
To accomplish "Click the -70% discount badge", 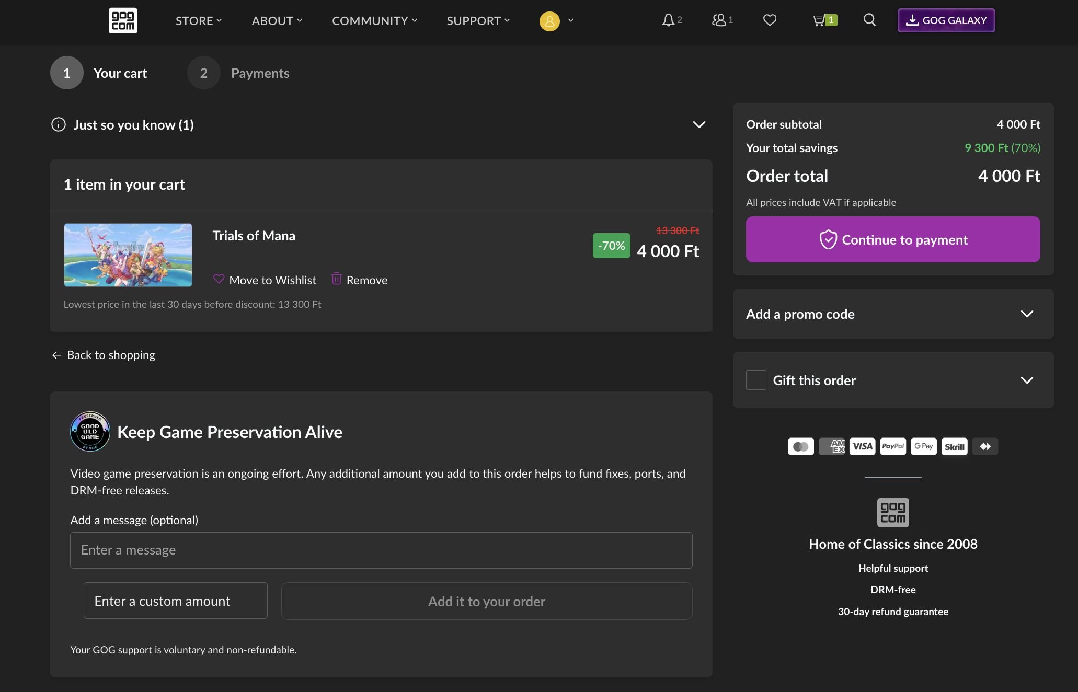I will tap(612, 246).
